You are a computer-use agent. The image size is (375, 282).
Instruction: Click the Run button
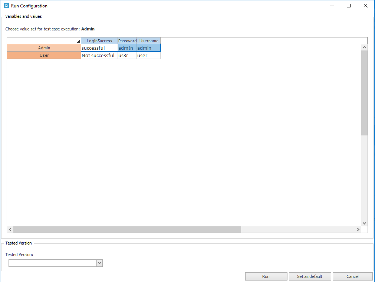click(x=266, y=276)
